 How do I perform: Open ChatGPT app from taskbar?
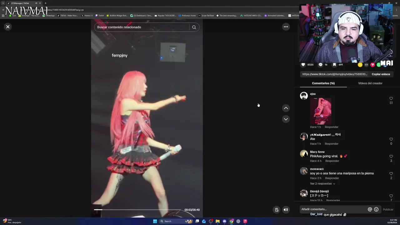pyautogui.click(x=238, y=221)
